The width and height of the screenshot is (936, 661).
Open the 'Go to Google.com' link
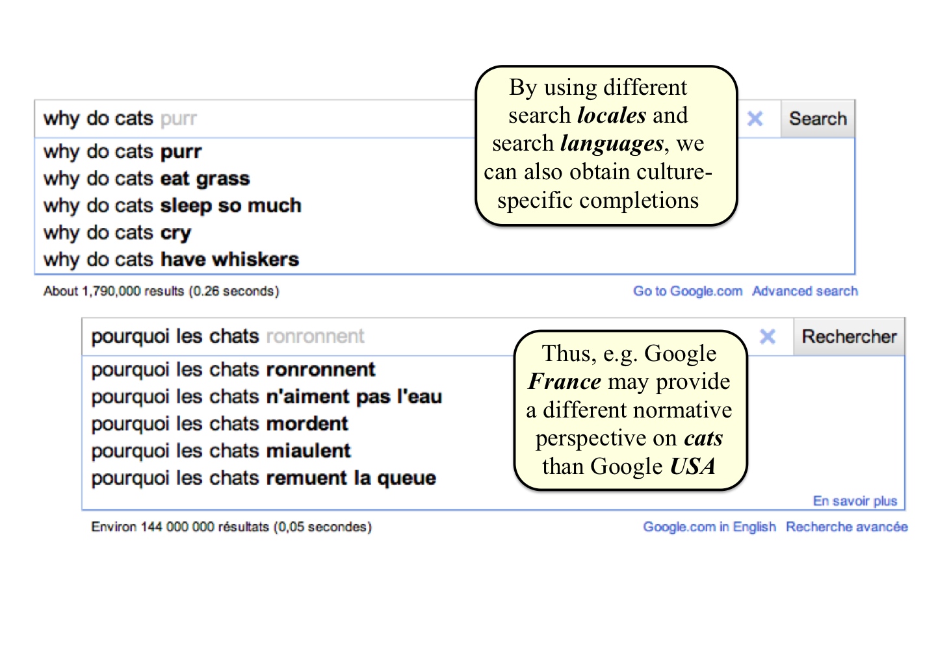688,291
